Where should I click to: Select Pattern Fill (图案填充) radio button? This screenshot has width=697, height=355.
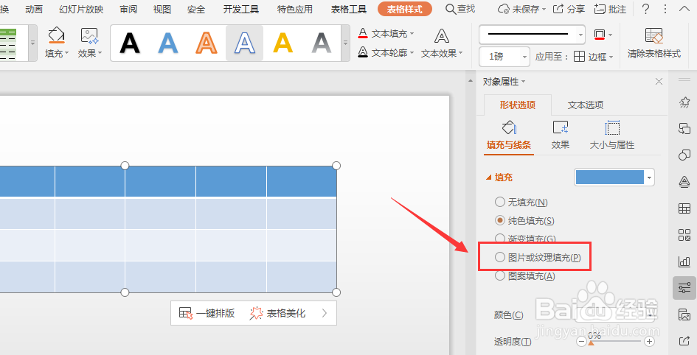[499, 275]
